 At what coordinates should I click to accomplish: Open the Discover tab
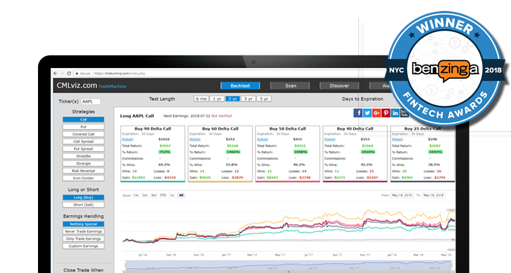339,86
